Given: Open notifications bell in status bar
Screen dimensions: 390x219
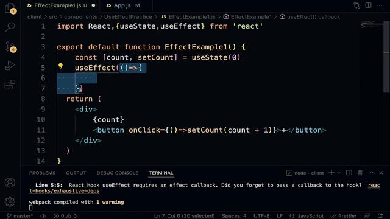Looking at the screenshot, I should pos(380,216).
